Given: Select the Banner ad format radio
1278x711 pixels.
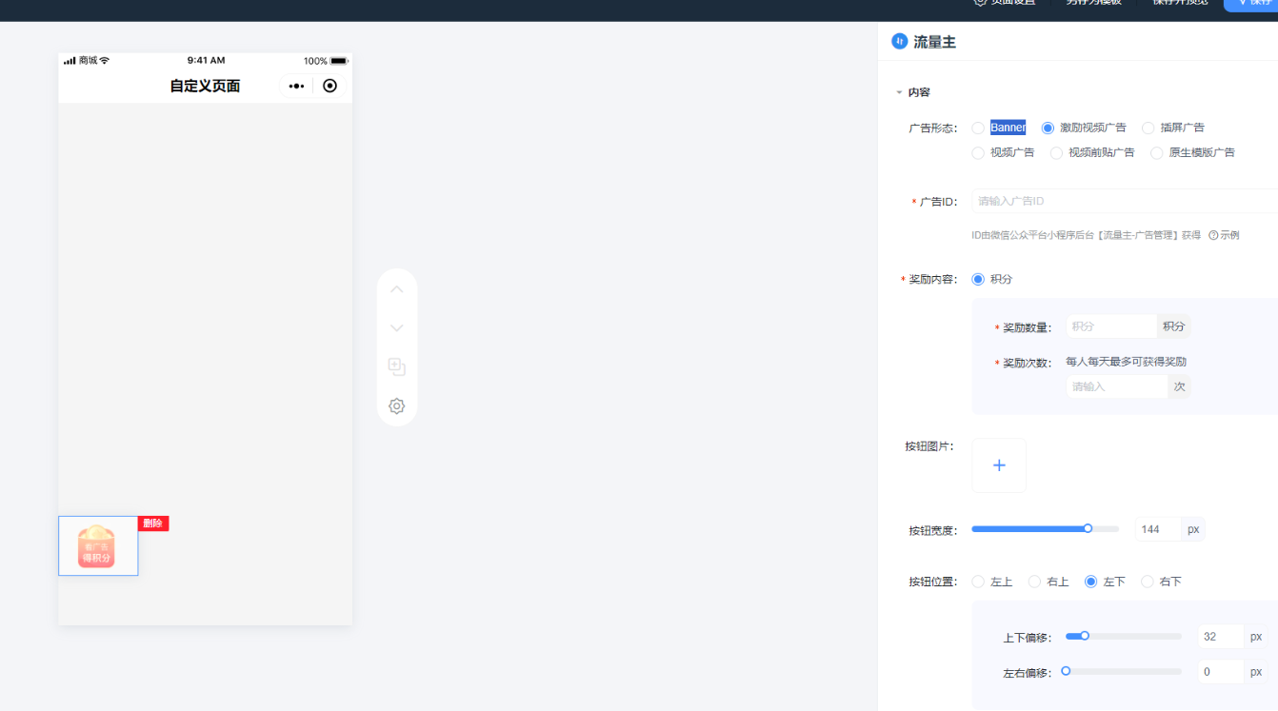Looking at the screenshot, I should (978, 128).
